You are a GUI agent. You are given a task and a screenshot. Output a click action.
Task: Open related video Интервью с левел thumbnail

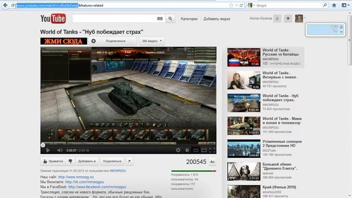tap(244, 80)
